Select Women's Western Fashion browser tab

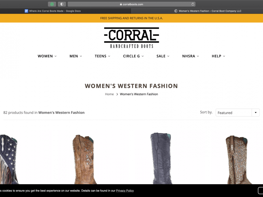[197, 11]
